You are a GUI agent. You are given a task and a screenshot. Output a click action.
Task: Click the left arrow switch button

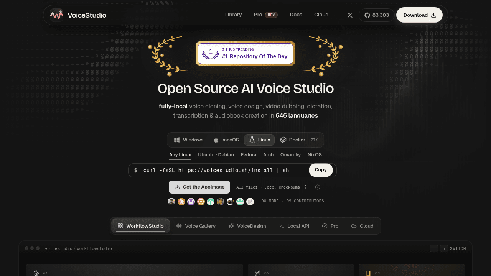click(434, 248)
